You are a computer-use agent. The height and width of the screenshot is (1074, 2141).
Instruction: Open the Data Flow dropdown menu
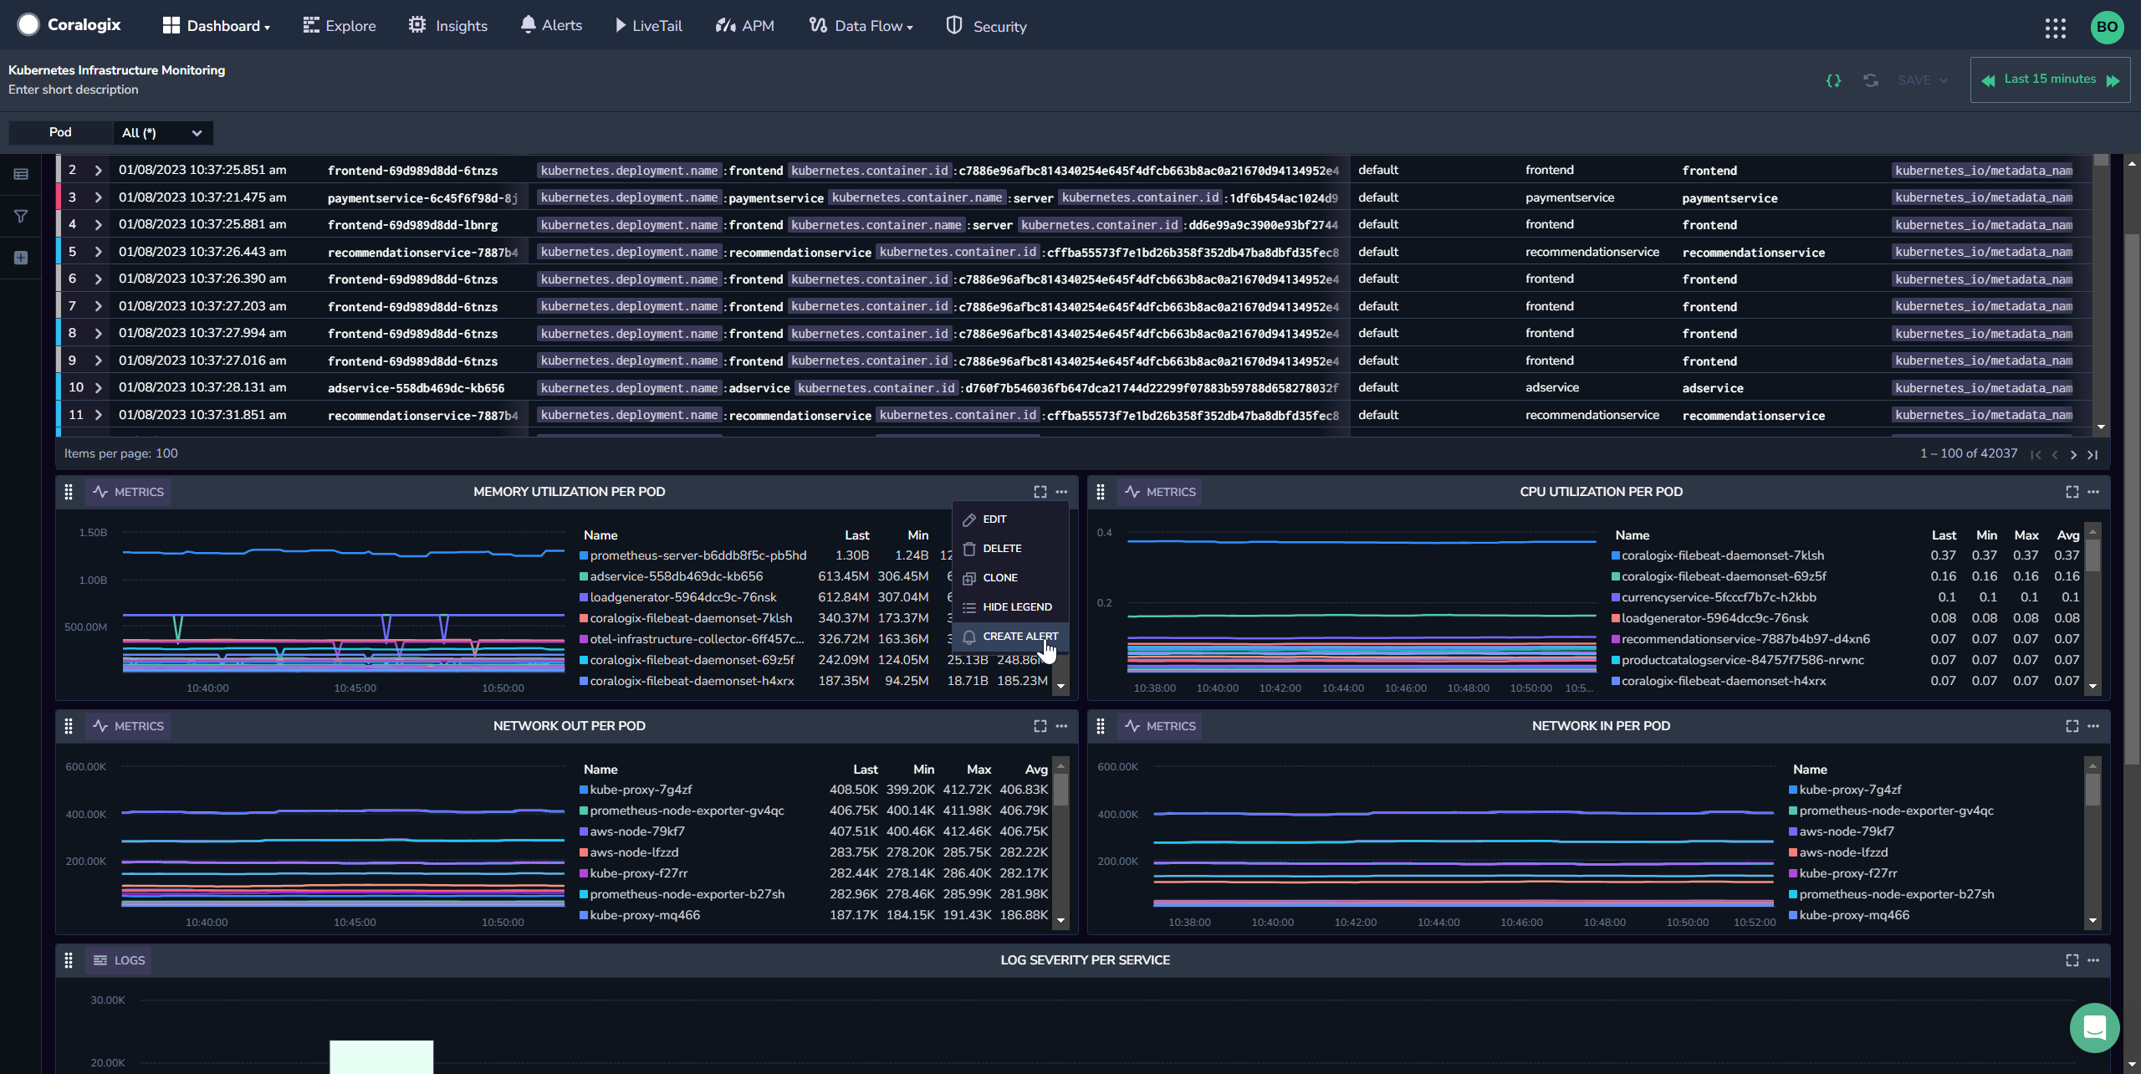pyautogui.click(x=861, y=26)
